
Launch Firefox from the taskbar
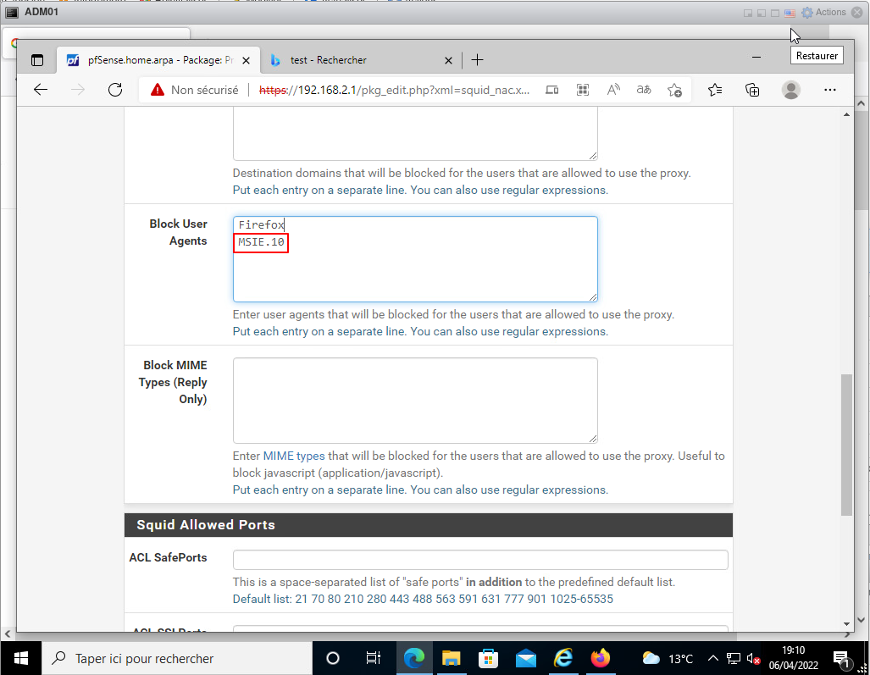[x=601, y=658]
